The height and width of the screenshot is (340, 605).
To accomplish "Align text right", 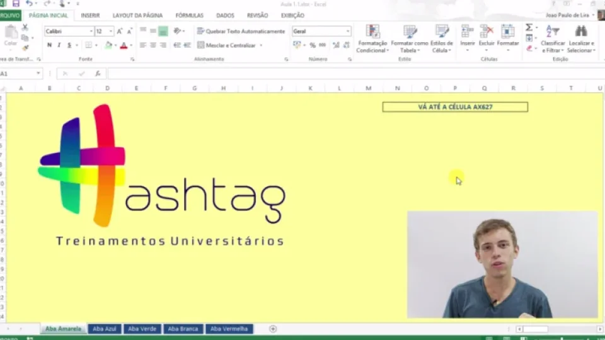I will point(163,45).
